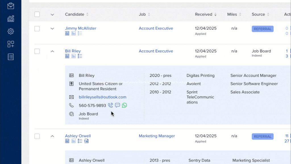Open Jimmy McAllister's LinkedIn icon
This screenshot has width=291, height=164.
click(74, 33)
